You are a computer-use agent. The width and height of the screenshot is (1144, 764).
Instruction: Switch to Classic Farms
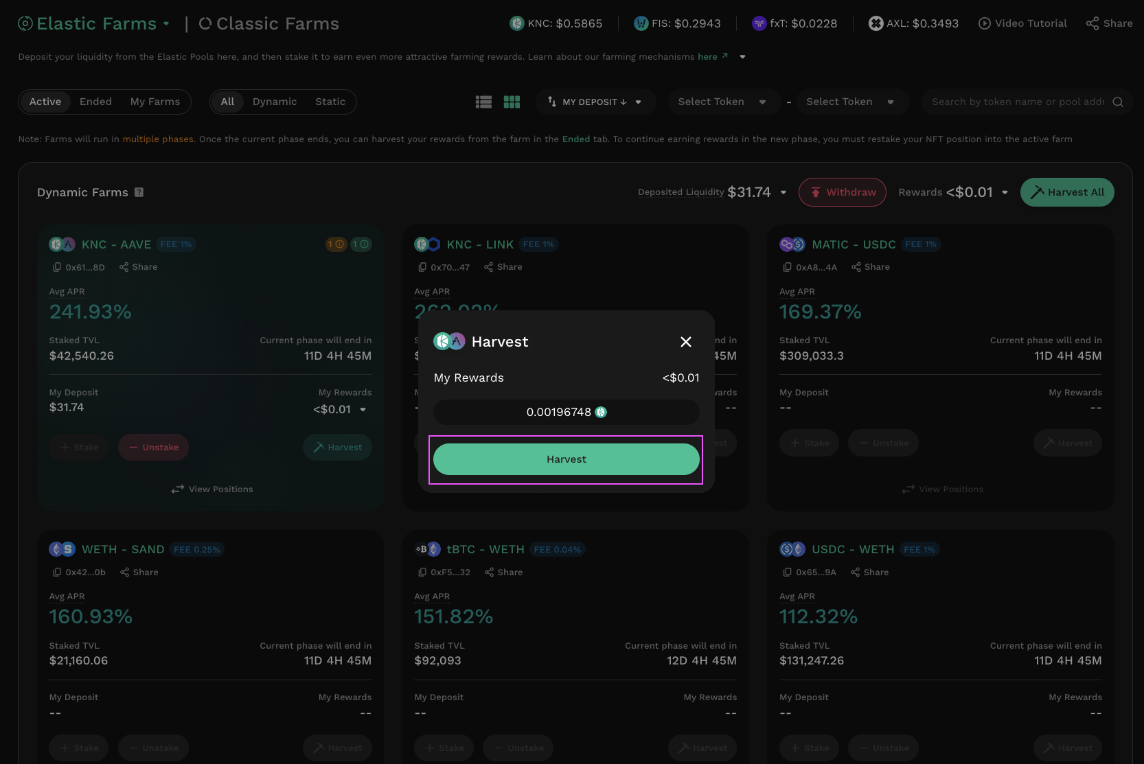pyautogui.click(x=269, y=23)
